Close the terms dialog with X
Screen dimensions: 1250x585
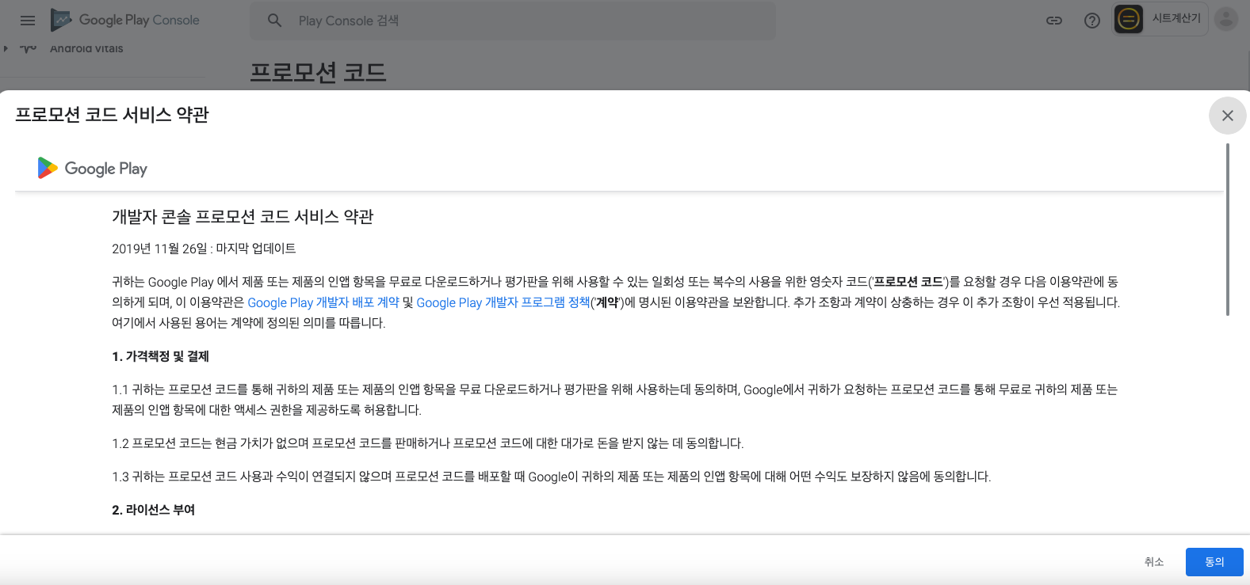(1228, 116)
